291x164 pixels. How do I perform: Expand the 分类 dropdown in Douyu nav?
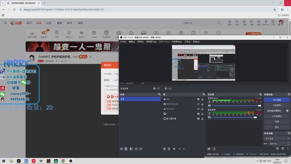pyautogui.click(x=49, y=23)
